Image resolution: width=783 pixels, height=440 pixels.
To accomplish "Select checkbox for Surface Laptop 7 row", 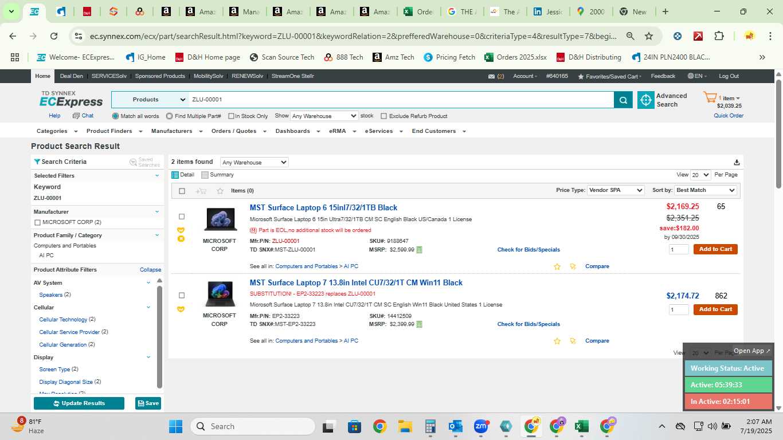I will [x=182, y=296].
